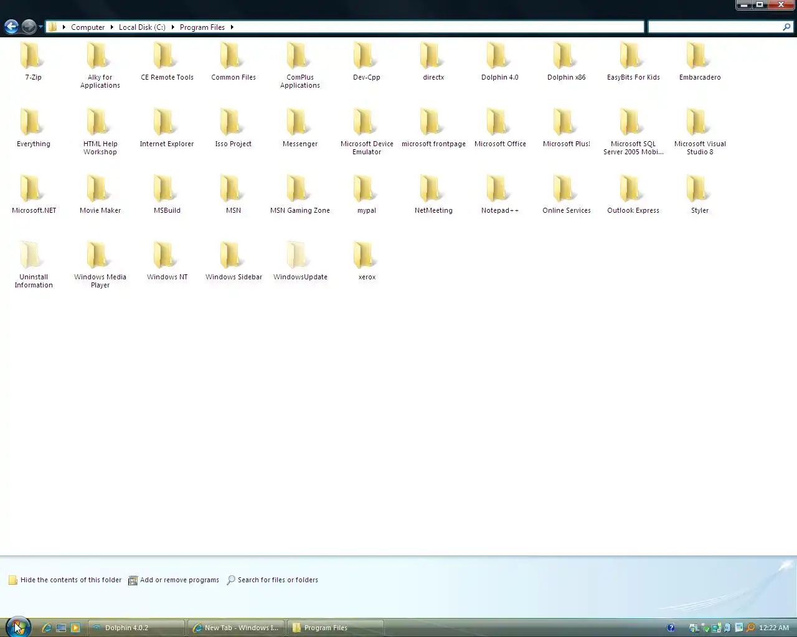Launch Internet Explorer from Quick Launch
The height and width of the screenshot is (637, 797).
click(46, 628)
